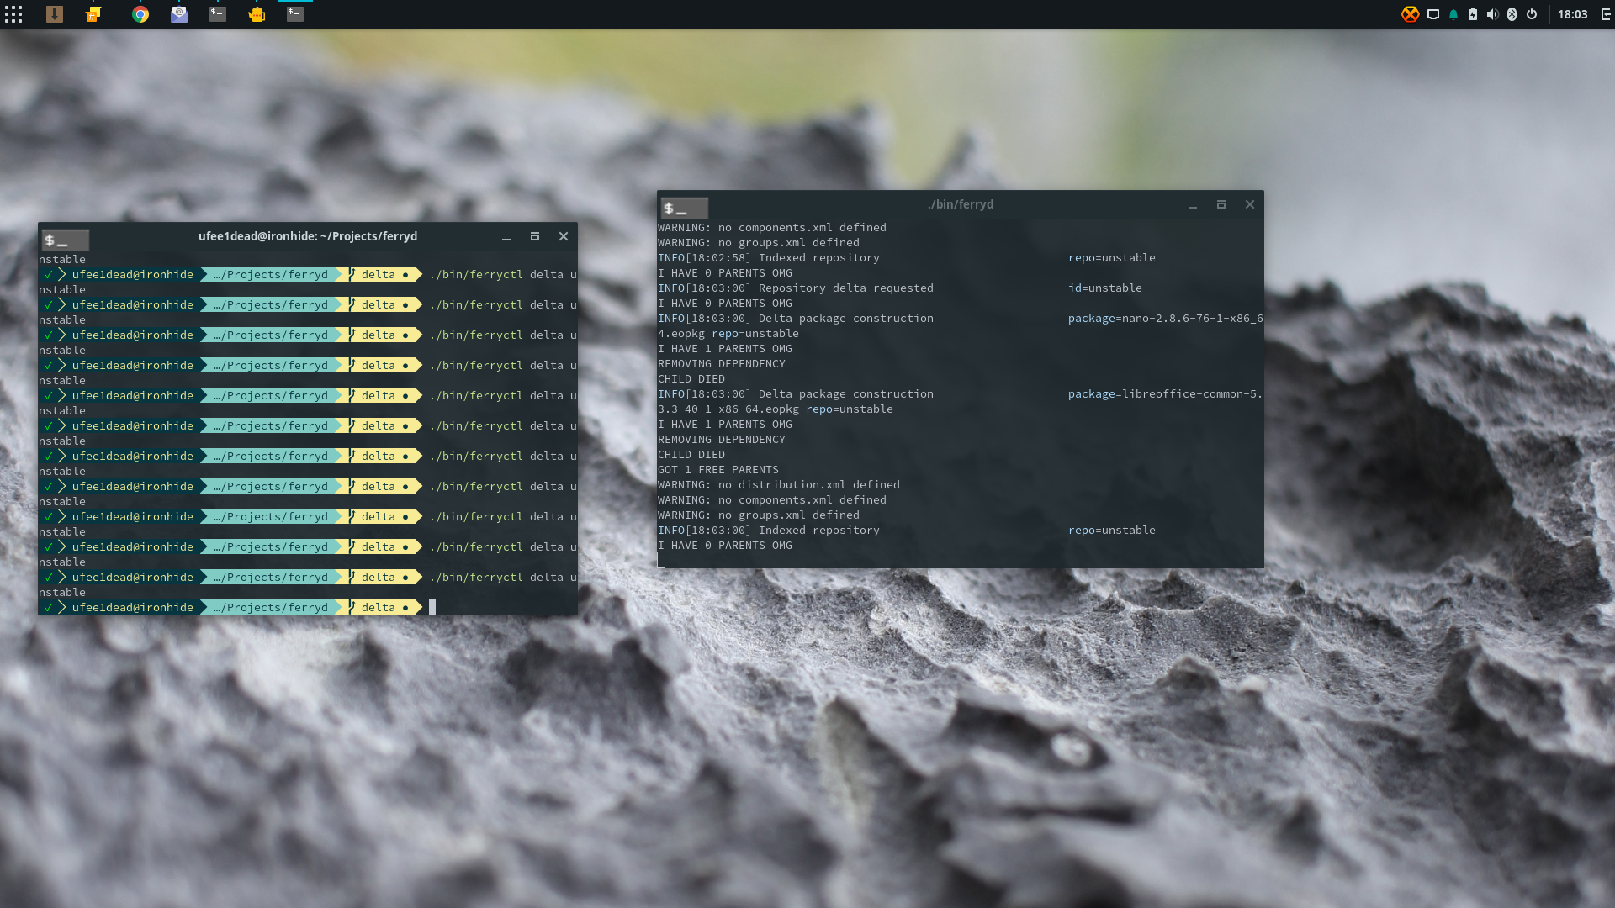Open the yellow sticky-notes hash icon
This screenshot has height=908, width=1615.
tap(93, 14)
